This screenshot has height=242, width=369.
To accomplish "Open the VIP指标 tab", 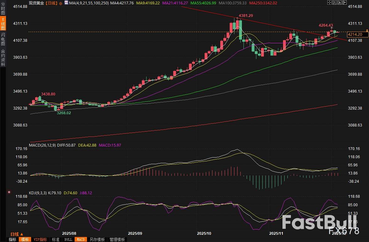I will [x=40, y=239].
